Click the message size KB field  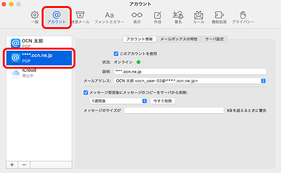click(174, 110)
